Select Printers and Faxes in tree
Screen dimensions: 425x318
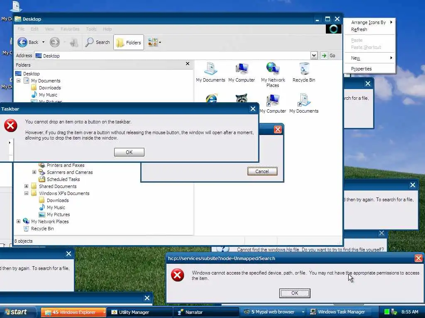coord(66,165)
